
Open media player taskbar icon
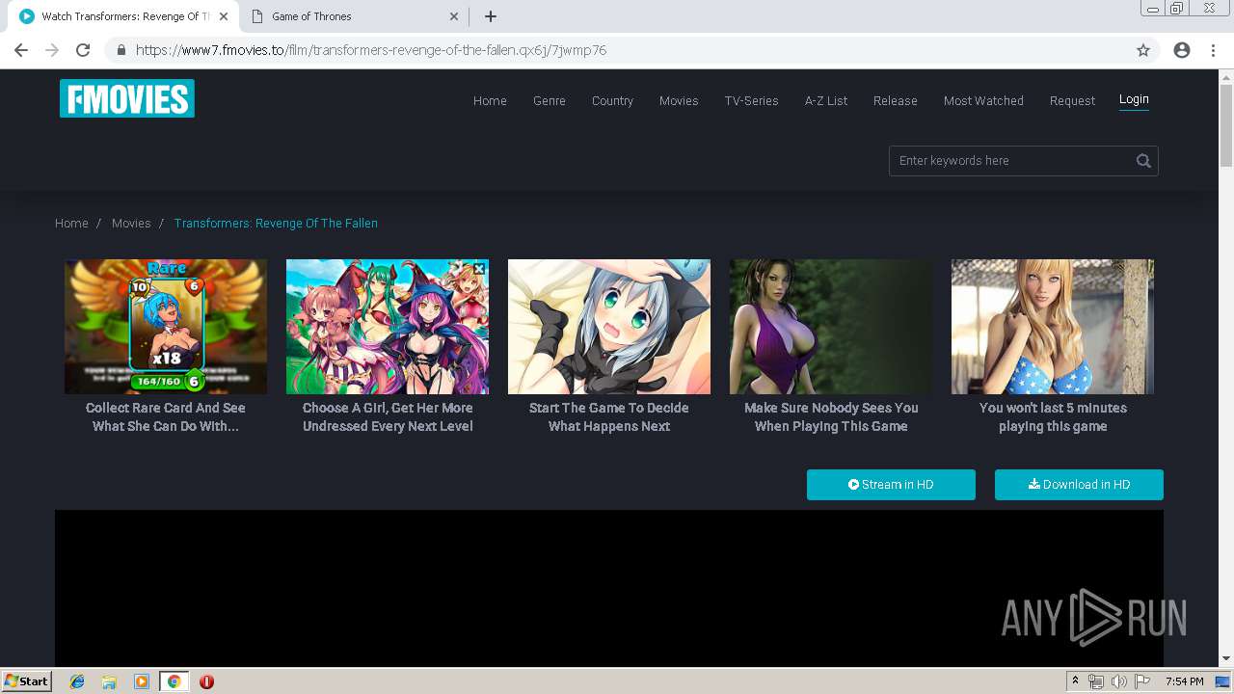pyautogui.click(x=142, y=681)
